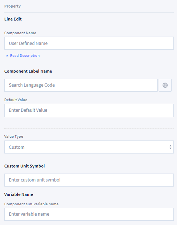Click the Enter variable name field

click(x=89, y=214)
